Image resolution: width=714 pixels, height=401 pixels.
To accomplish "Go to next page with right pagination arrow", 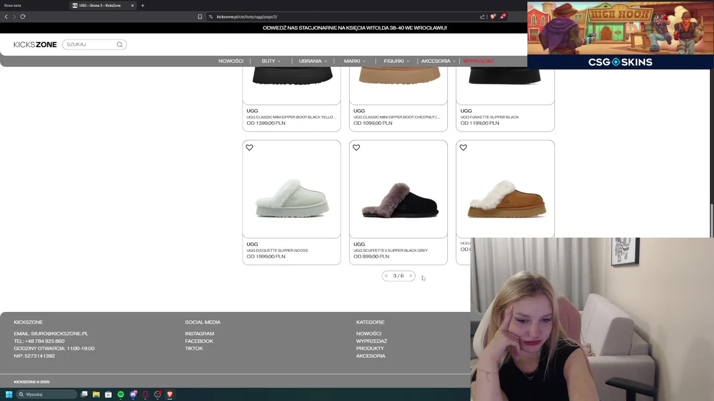I will click(x=411, y=276).
